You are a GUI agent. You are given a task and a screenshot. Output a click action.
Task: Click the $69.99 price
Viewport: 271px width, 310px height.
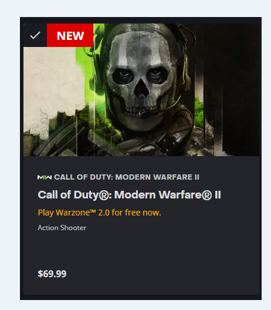pyautogui.click(x=52, y=274)
